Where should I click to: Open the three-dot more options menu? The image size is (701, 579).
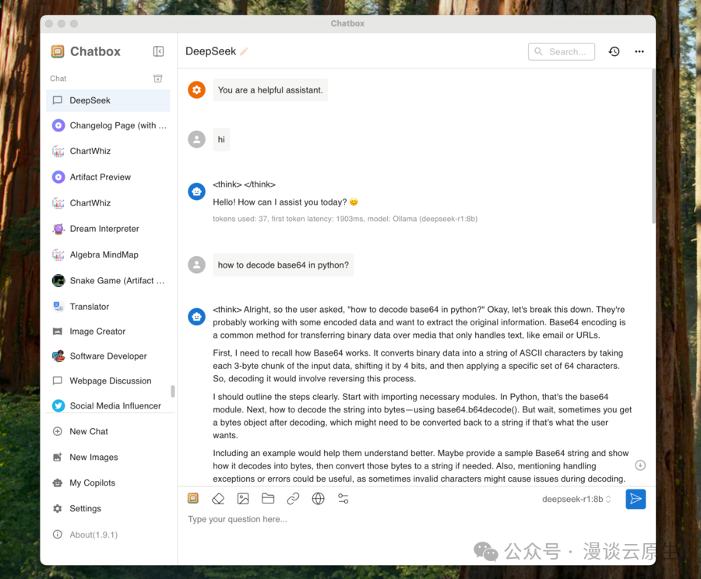639,51
